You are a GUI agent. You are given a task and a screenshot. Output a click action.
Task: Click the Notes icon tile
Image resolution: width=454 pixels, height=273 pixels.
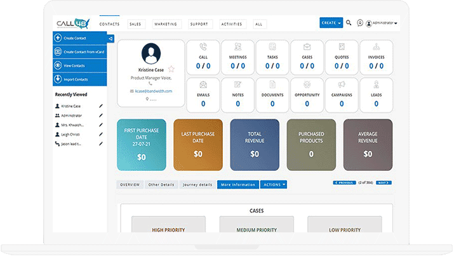click(x=237, y=84)
